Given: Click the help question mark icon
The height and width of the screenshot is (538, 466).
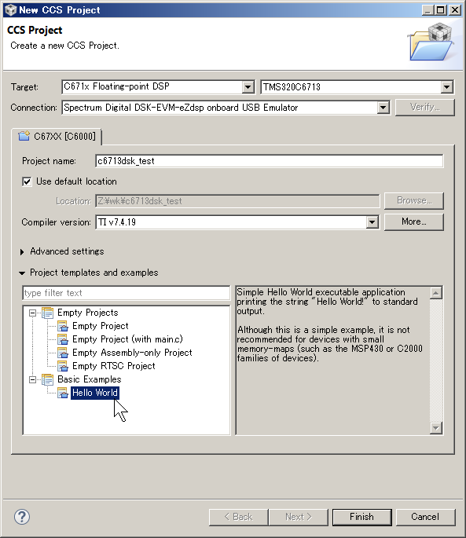Looking at the screenshot, I should pyautogui.click(x=22, y=517).
